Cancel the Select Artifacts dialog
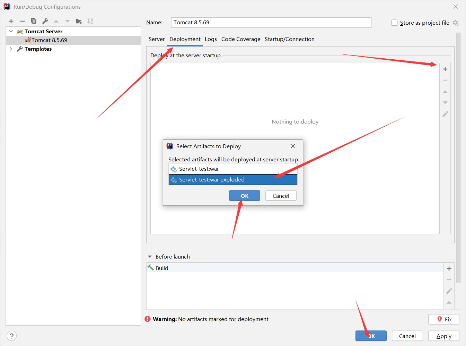466x346 pixels. [281, 196]
